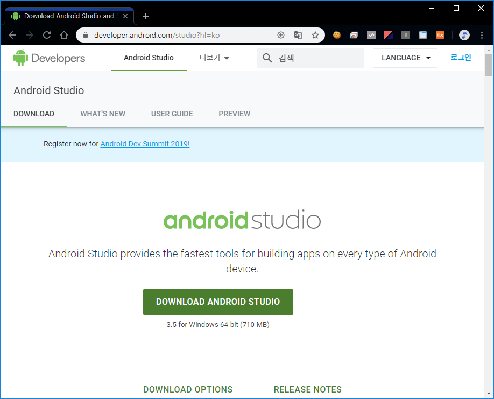This screenshot has width=494, height=399.
Task: Click the scrollbar down arrow
Action: click(489, 394)
